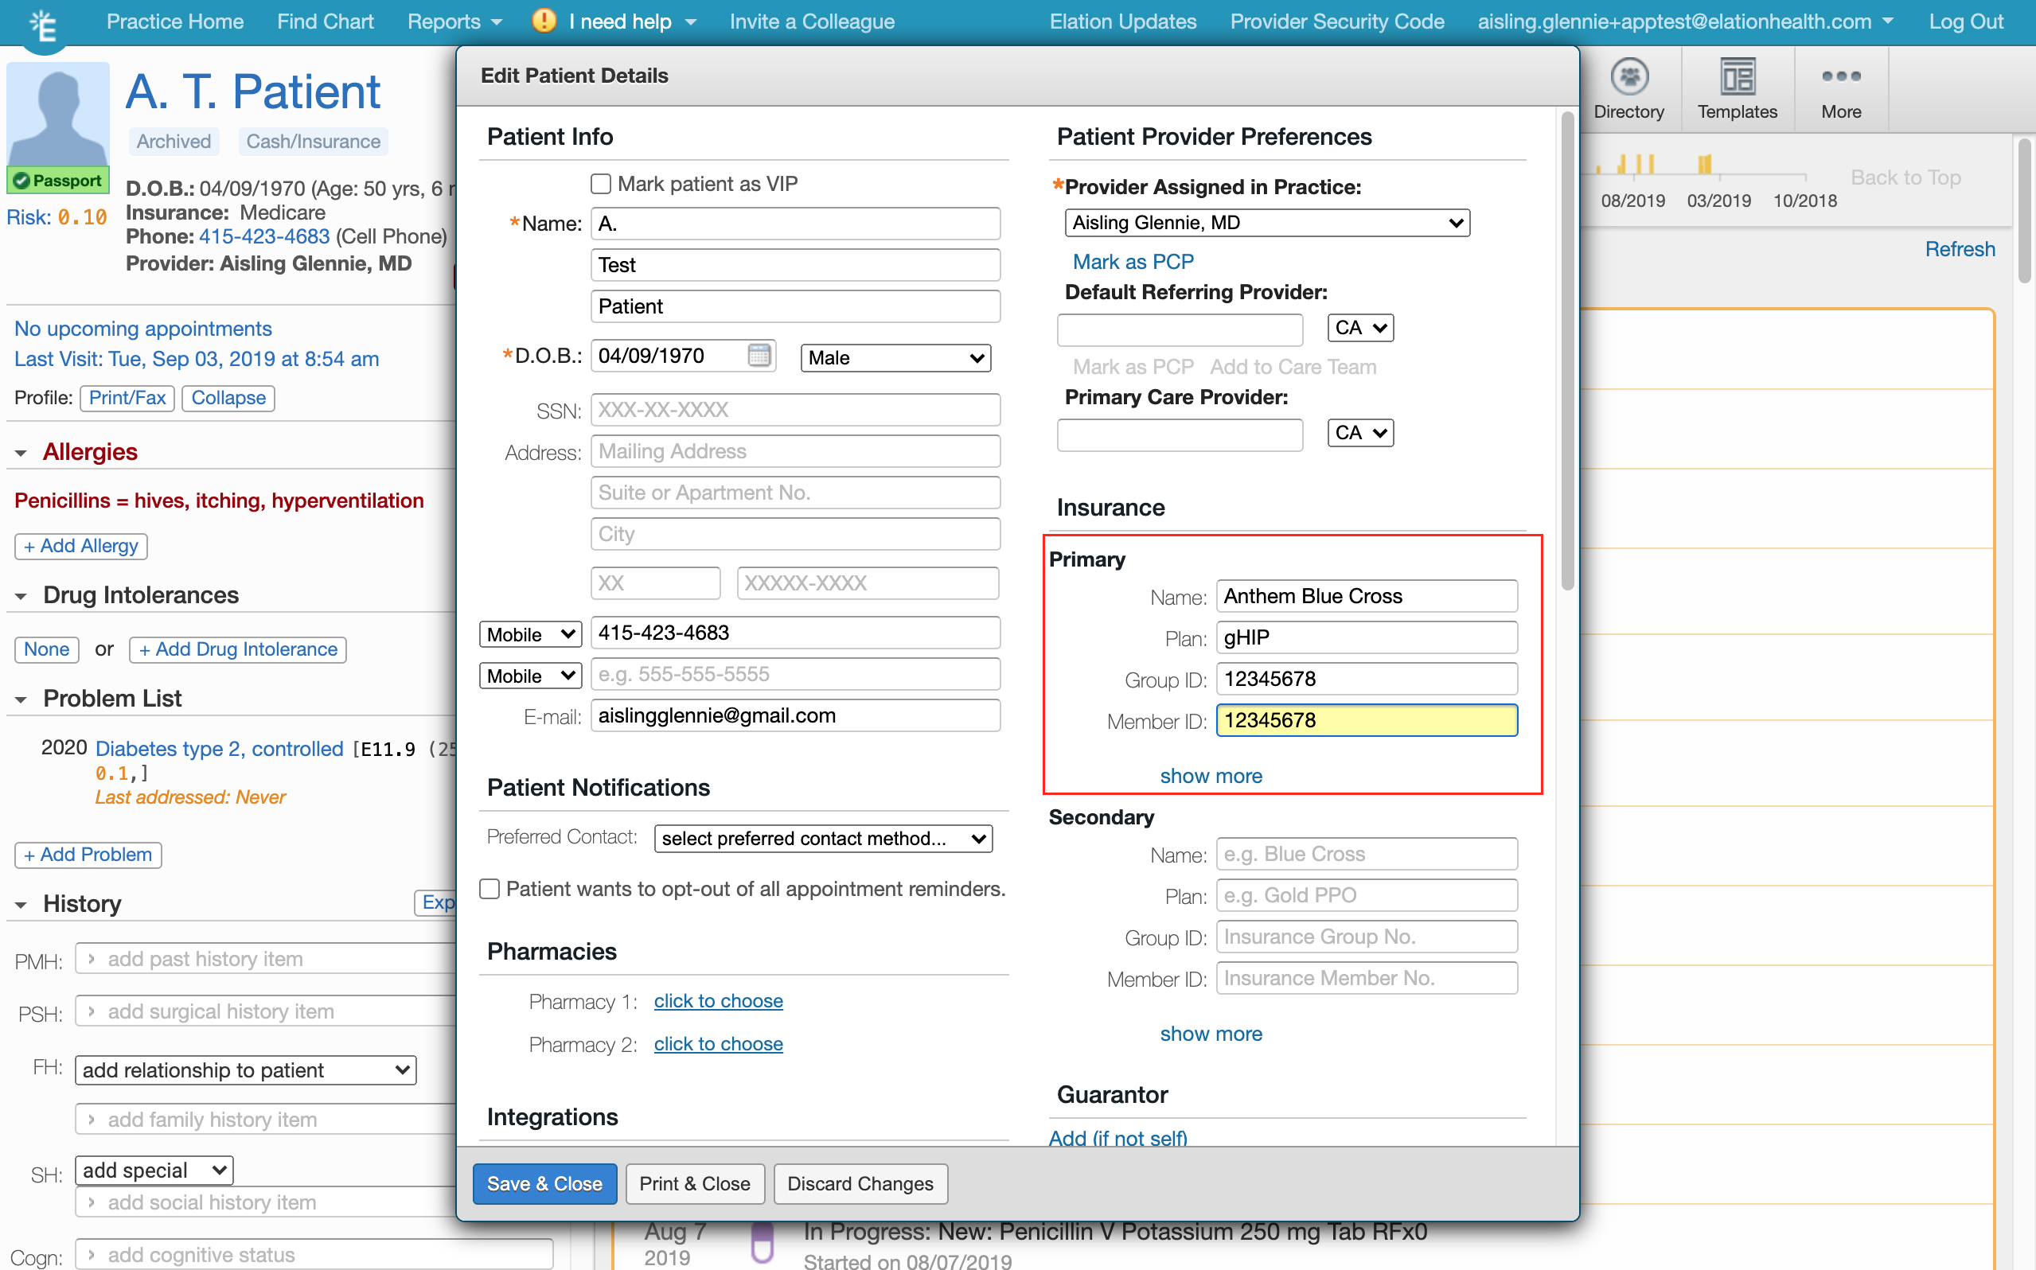The image size is (2036, 1270).
Task: Expand preferred contact method dropdown
Action: pyautogui.click(x=822, y=838)
